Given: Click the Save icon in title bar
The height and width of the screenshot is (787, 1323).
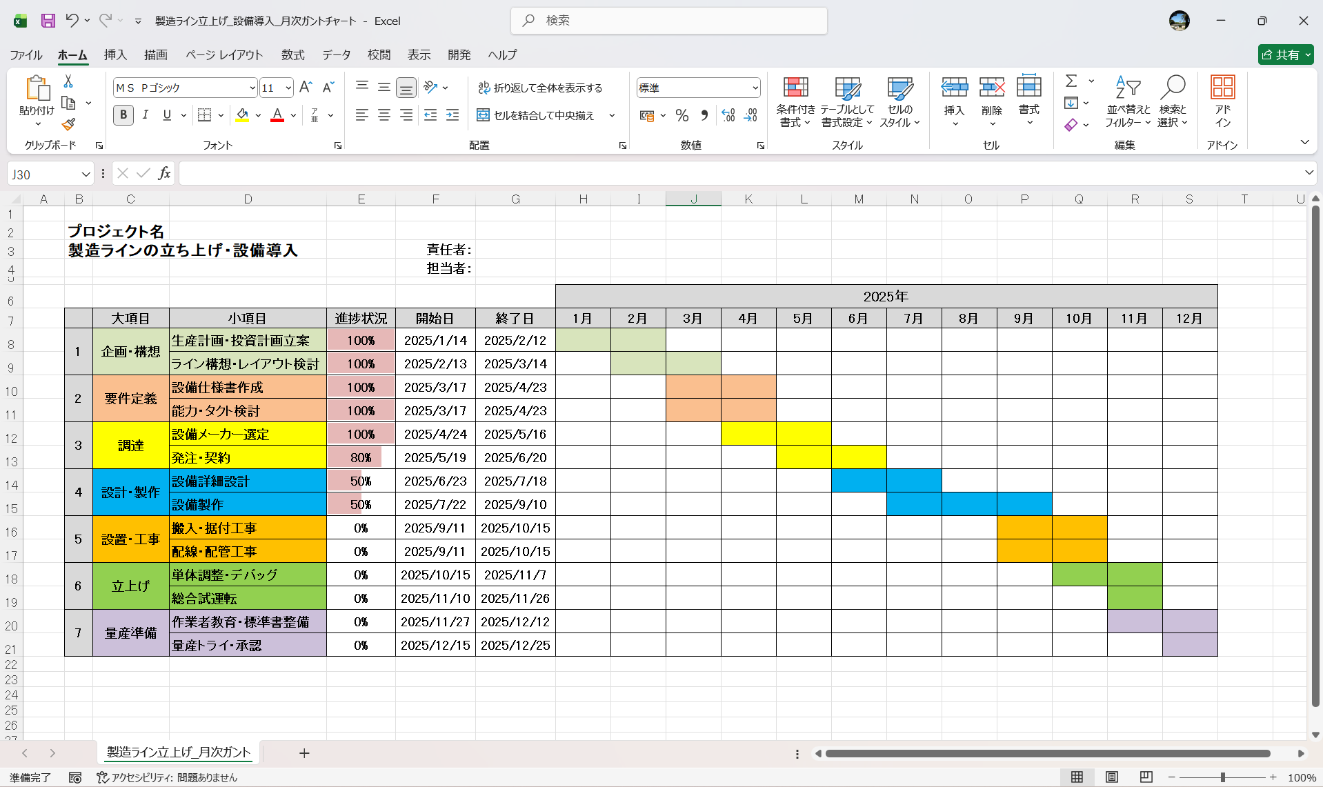Looking at the screenshot, I should coord(48,21).
